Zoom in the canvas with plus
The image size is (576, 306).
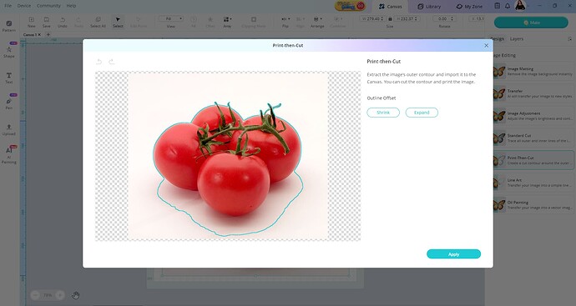59,295
